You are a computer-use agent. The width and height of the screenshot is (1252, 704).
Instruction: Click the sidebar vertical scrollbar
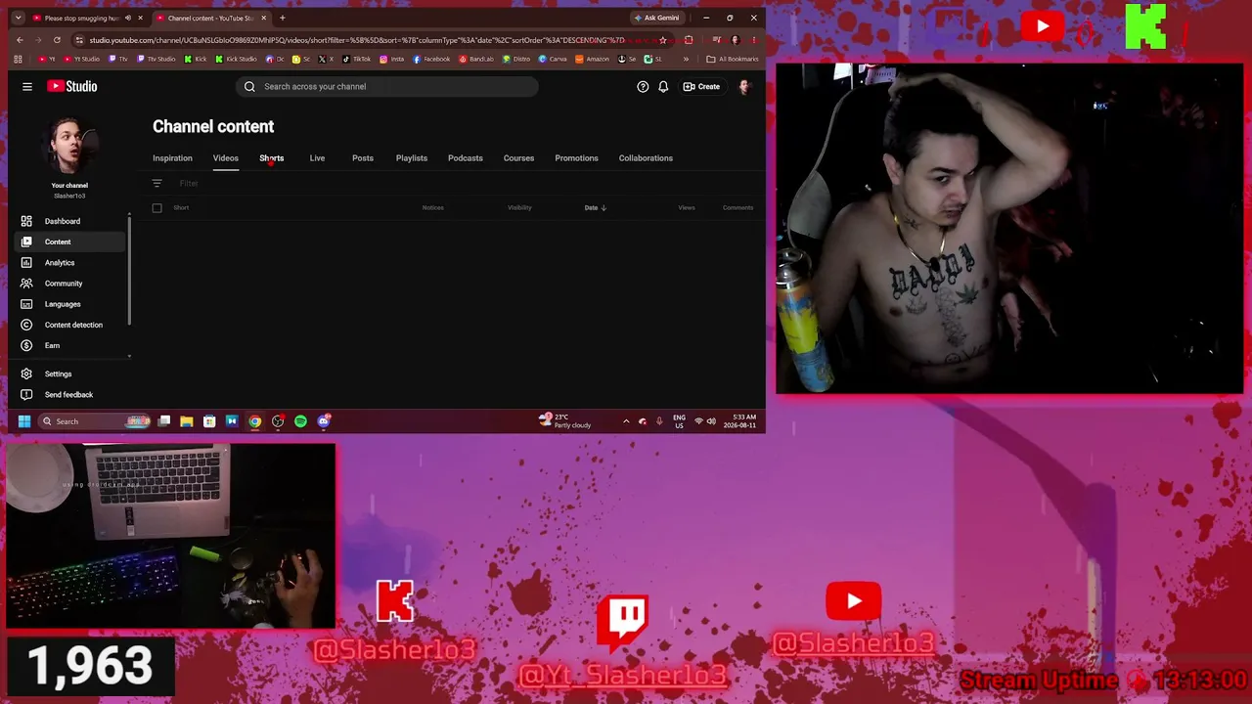(129, 269)
